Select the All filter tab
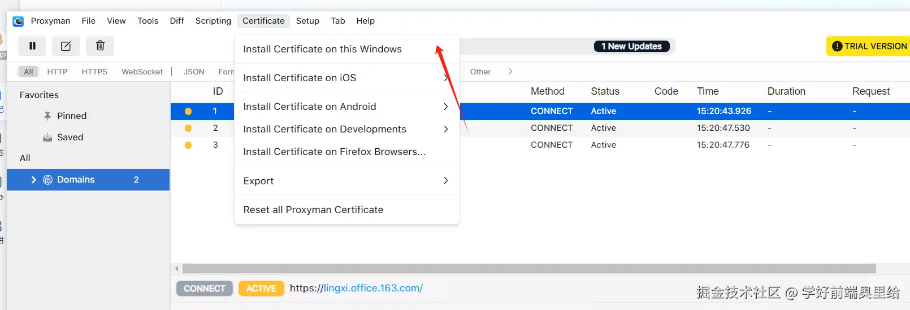The width and height of the screenshot is (910, 310). [x=28, y=72]
